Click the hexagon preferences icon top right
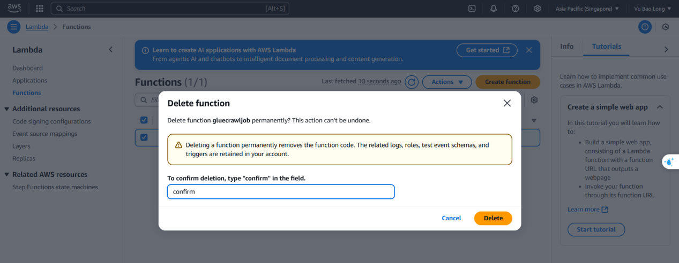 pyautogui.click(x=666, y=27)
